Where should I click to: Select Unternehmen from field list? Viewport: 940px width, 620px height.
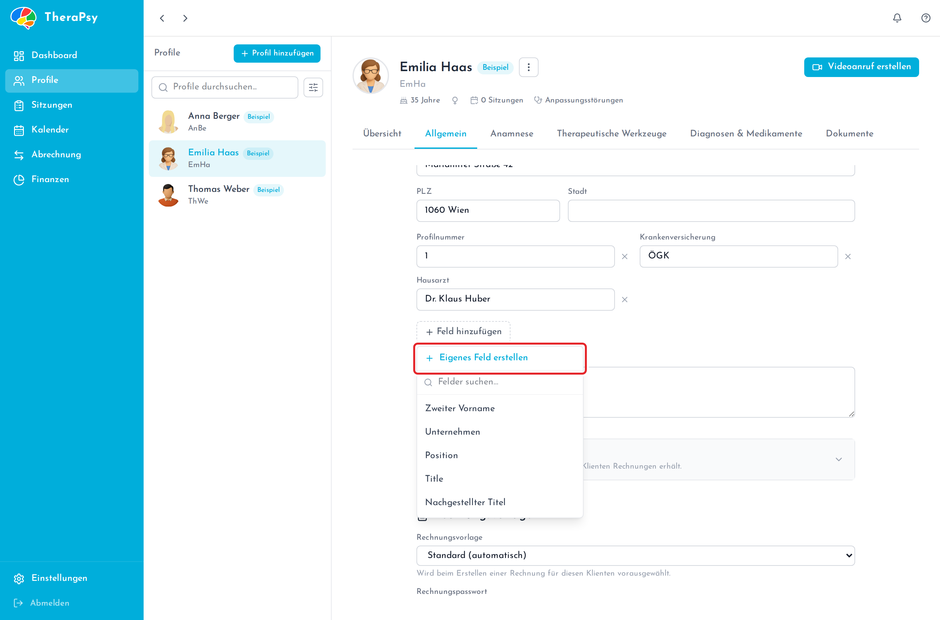pyautogui.click(x=500, y=432)
